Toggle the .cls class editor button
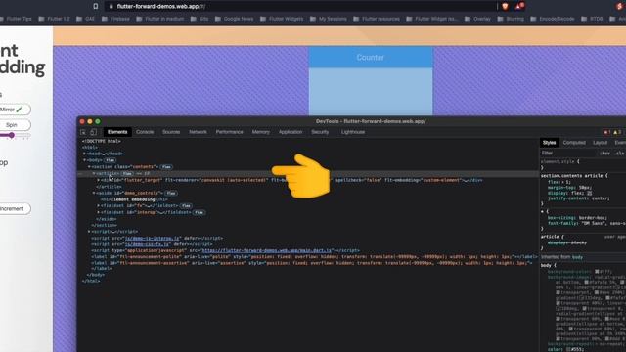626x352 pixels. [619, 154]
